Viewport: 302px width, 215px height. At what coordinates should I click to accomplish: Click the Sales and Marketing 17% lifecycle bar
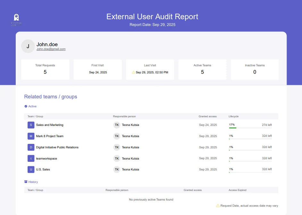pyautogui.click(x=250, y=128)
